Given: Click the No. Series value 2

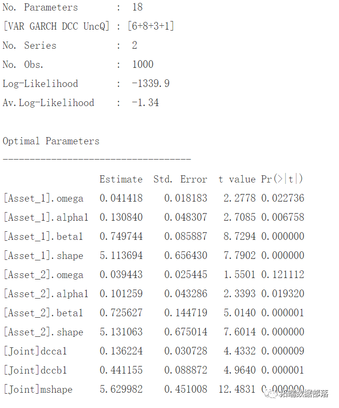Looking at the screenshot, I should (x=135, y=45).
